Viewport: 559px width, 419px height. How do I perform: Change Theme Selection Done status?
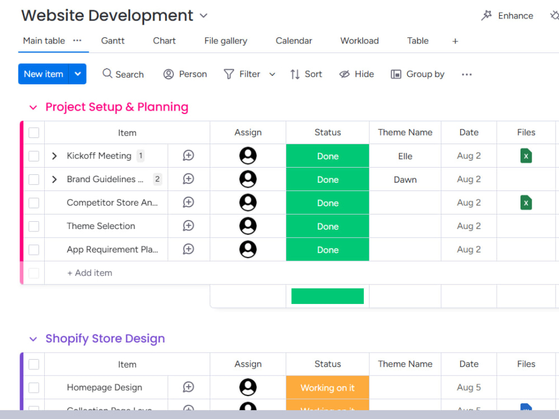tap(327, 226)
